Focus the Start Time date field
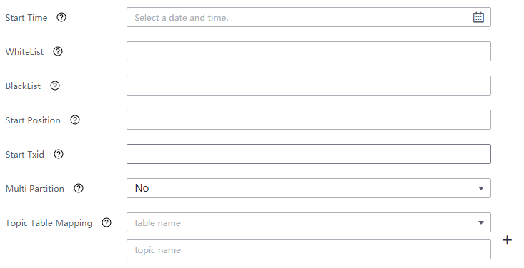The image size is (524, 268). pos(308,17)
